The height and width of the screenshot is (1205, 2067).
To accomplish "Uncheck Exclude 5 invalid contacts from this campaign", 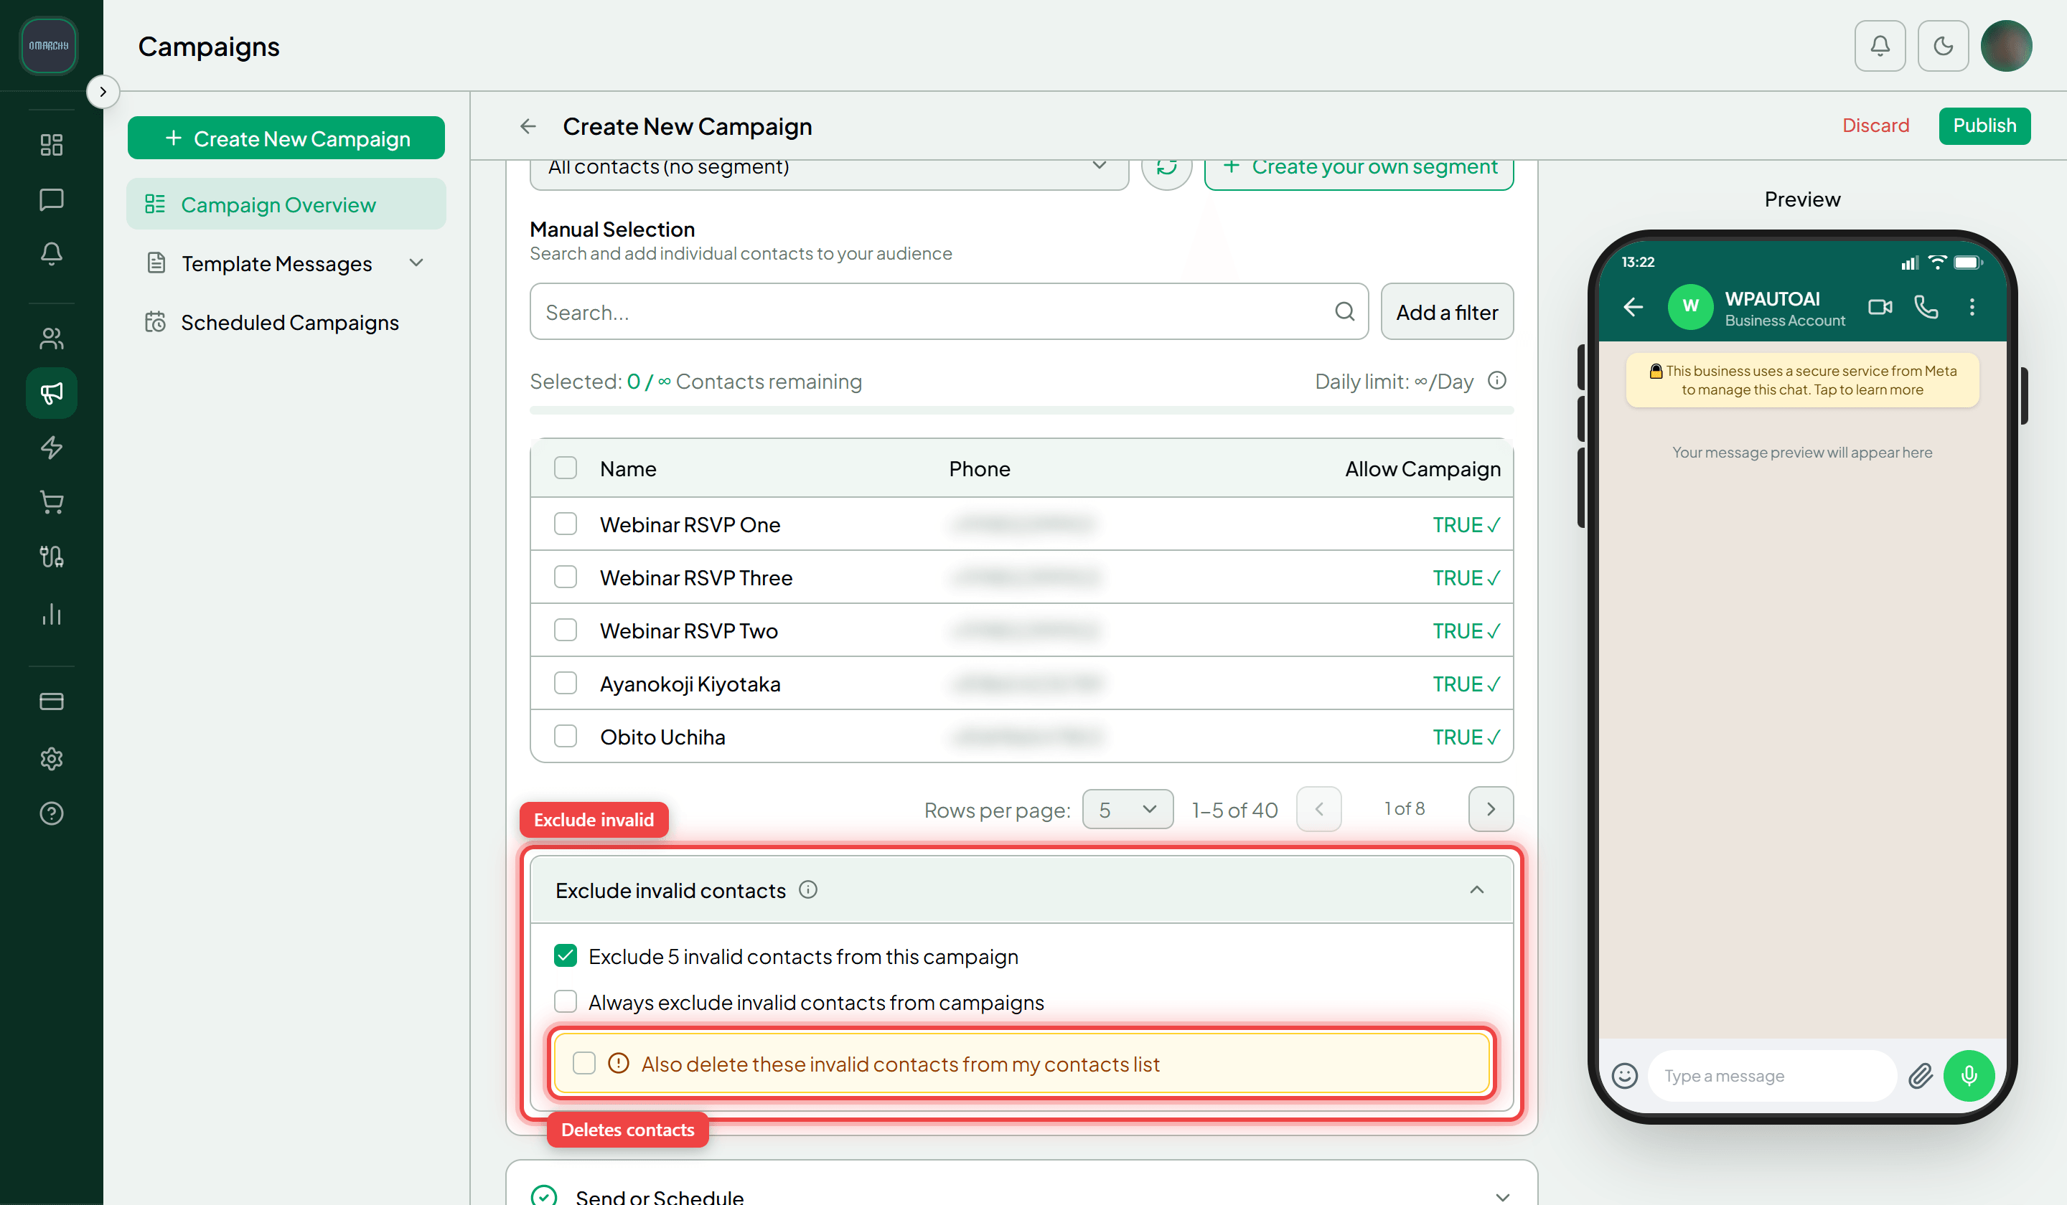I will point(565,956).
